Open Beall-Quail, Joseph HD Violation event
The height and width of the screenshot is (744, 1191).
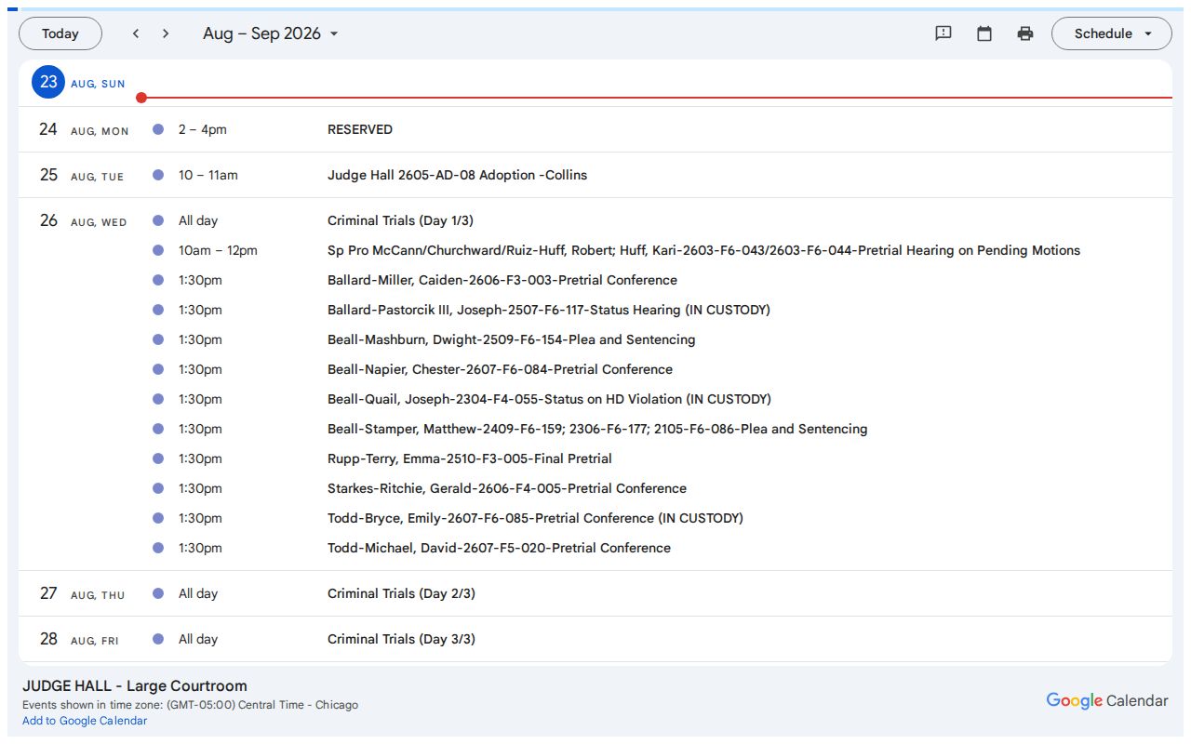[549, 399]
